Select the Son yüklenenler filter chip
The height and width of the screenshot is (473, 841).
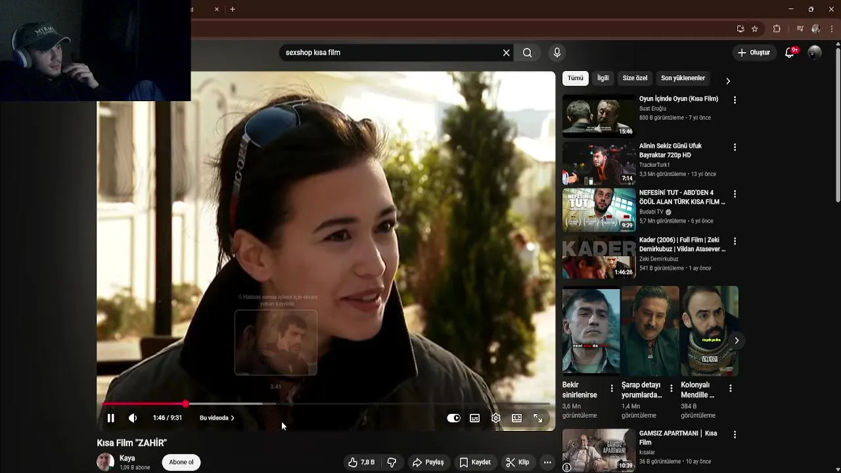click(683, 78)
